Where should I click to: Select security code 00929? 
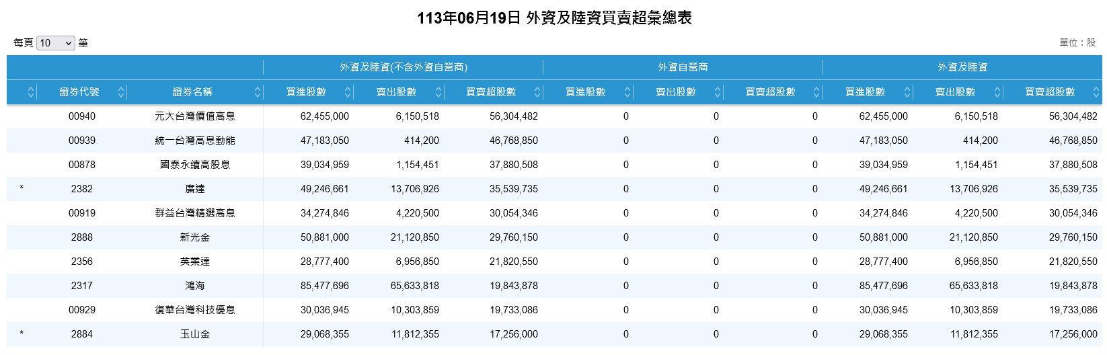82,310
